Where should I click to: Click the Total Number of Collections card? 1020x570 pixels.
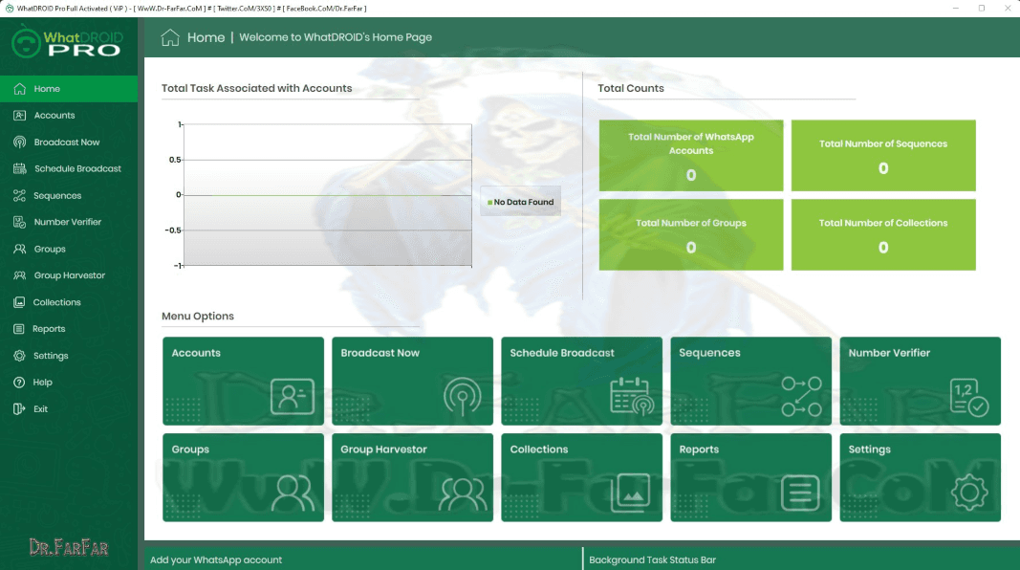883,234
